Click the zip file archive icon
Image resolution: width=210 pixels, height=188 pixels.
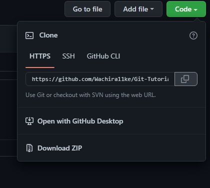29,148
